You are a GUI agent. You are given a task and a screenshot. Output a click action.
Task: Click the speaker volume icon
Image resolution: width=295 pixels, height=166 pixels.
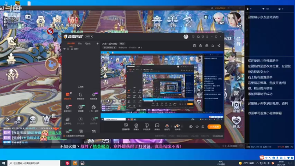pos(177,125)
